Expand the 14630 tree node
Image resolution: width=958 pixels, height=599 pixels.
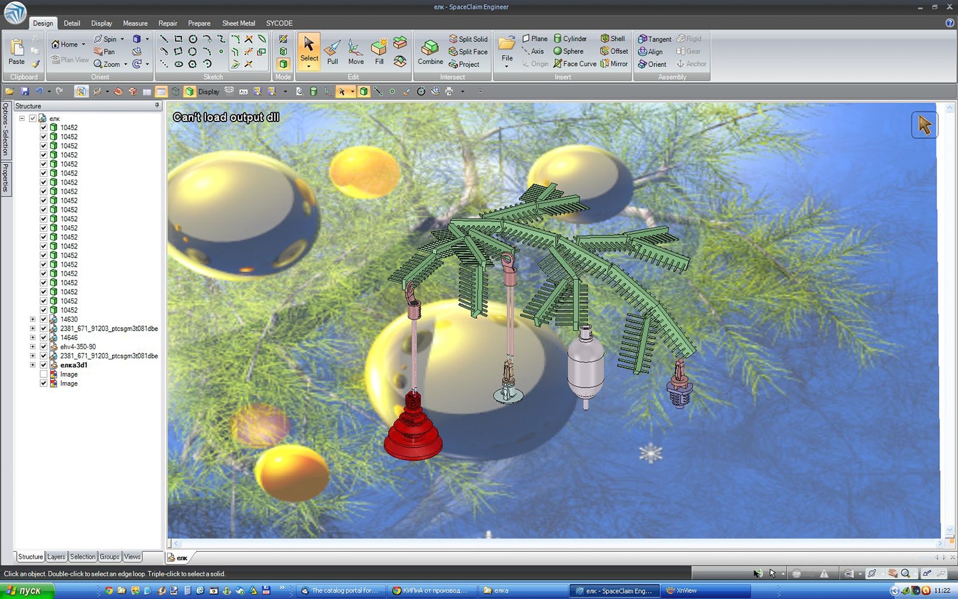coord(33,319)
